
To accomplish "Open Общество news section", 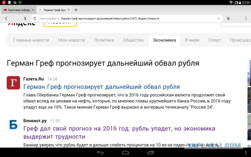I will 133,40.
